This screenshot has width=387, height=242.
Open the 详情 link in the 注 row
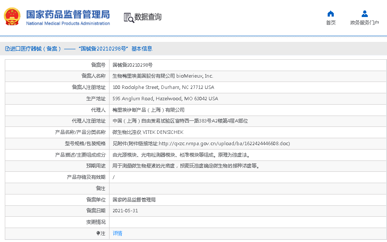(117, 233)
